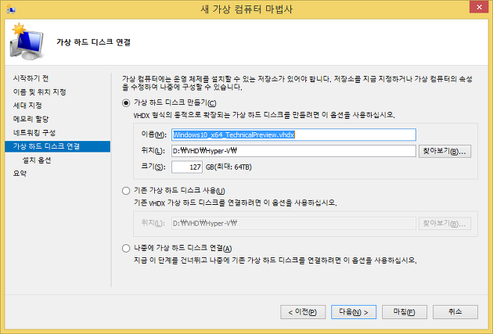Click the virtual computer icon in the header
The image size is (493, 334).
pyautogui.click(x=27, y=41)
